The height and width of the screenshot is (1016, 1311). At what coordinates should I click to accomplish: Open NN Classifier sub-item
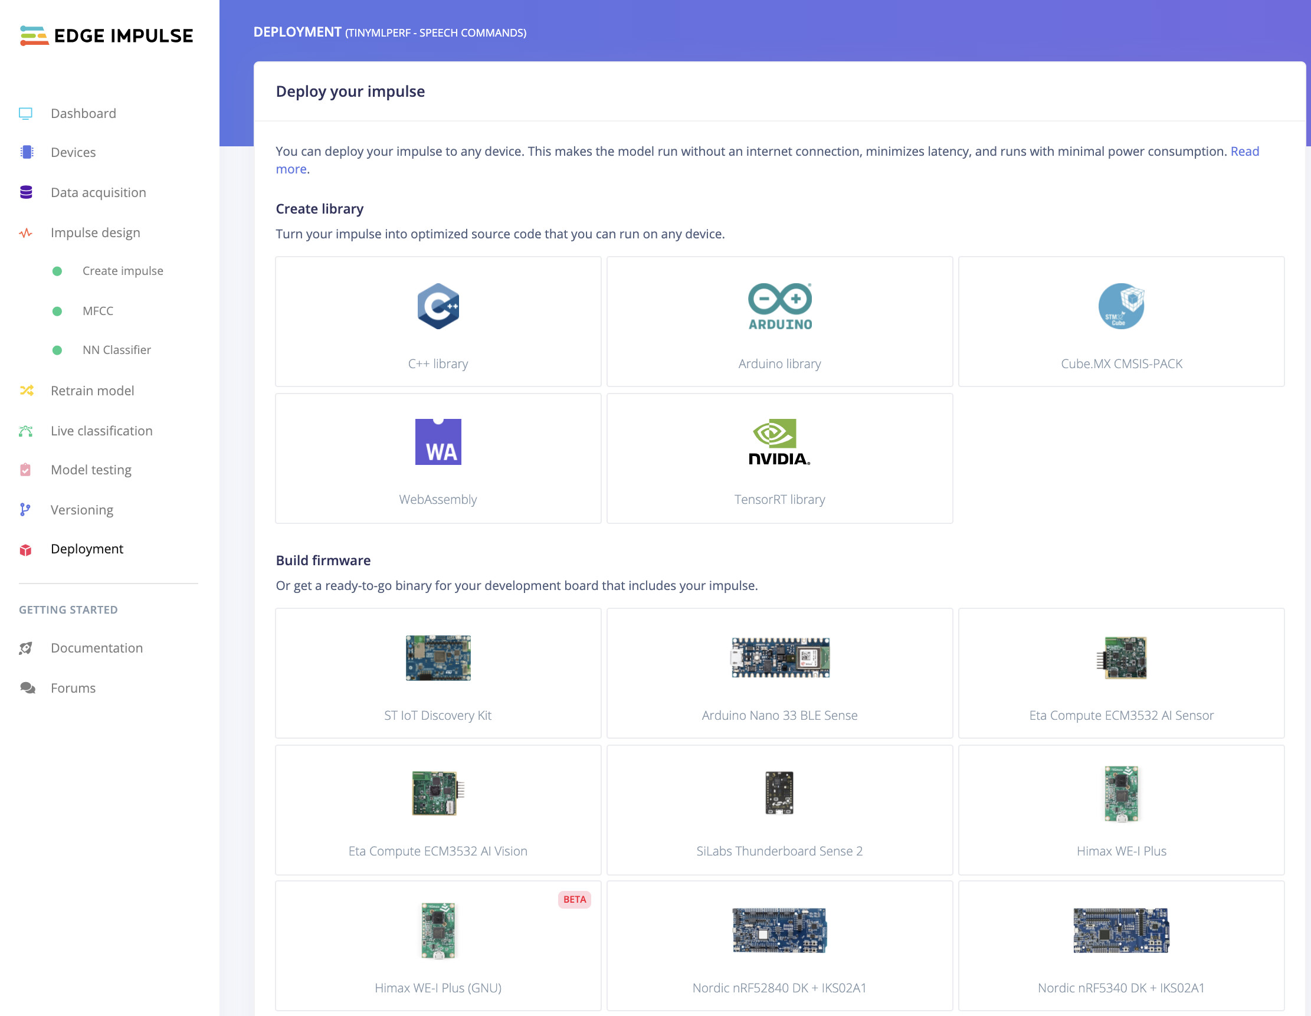(117, 350)
